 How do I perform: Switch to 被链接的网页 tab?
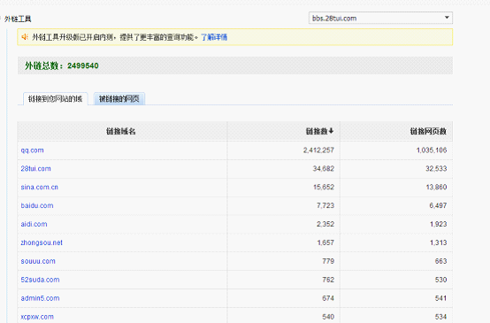(x=119, y=99)
